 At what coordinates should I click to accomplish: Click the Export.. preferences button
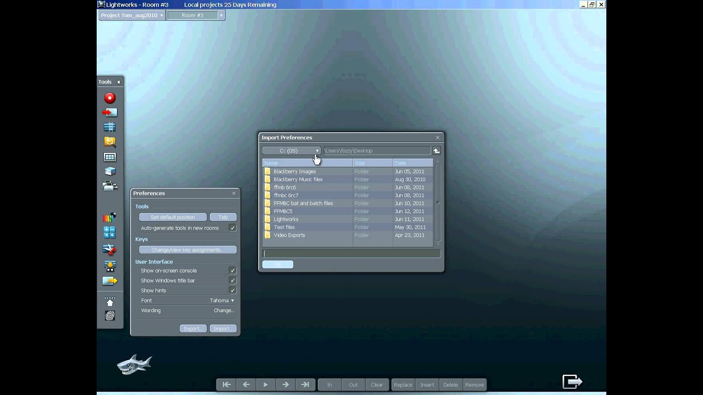point(193,329)
